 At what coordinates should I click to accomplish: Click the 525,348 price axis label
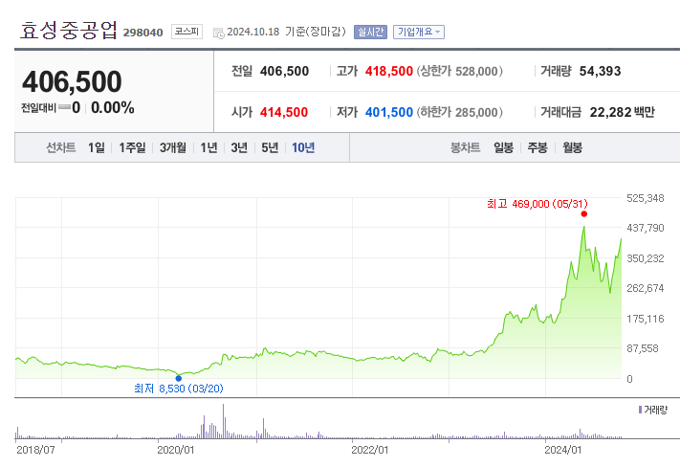646,198
